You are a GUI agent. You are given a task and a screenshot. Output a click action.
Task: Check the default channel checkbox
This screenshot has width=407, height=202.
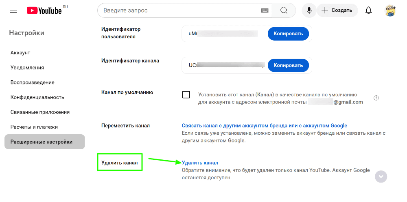[x=186, y=95]
